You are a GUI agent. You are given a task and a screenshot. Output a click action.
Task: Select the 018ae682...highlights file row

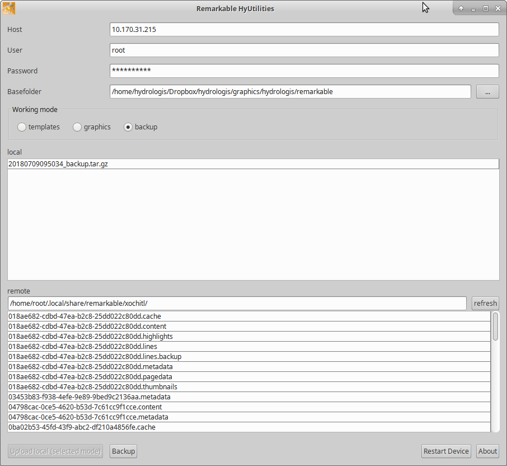click(x=249, y=336)
